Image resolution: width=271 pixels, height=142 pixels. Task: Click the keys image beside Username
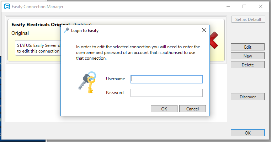pyautogui.click(x=87, y=82)
